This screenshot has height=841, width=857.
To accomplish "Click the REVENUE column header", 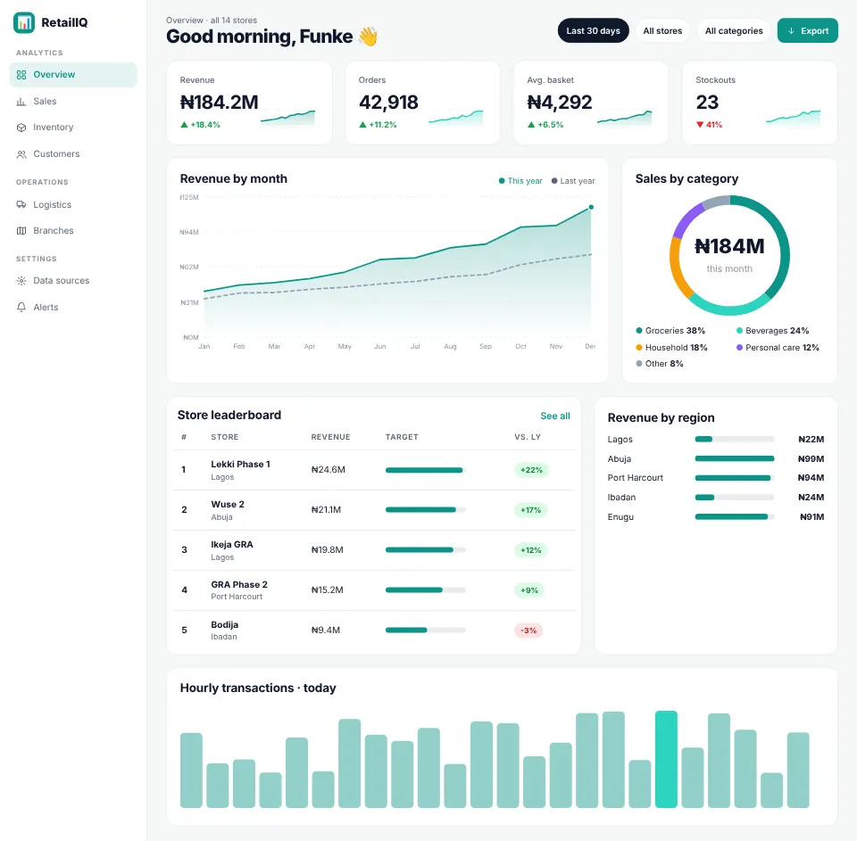I will [x=330, y=437].
